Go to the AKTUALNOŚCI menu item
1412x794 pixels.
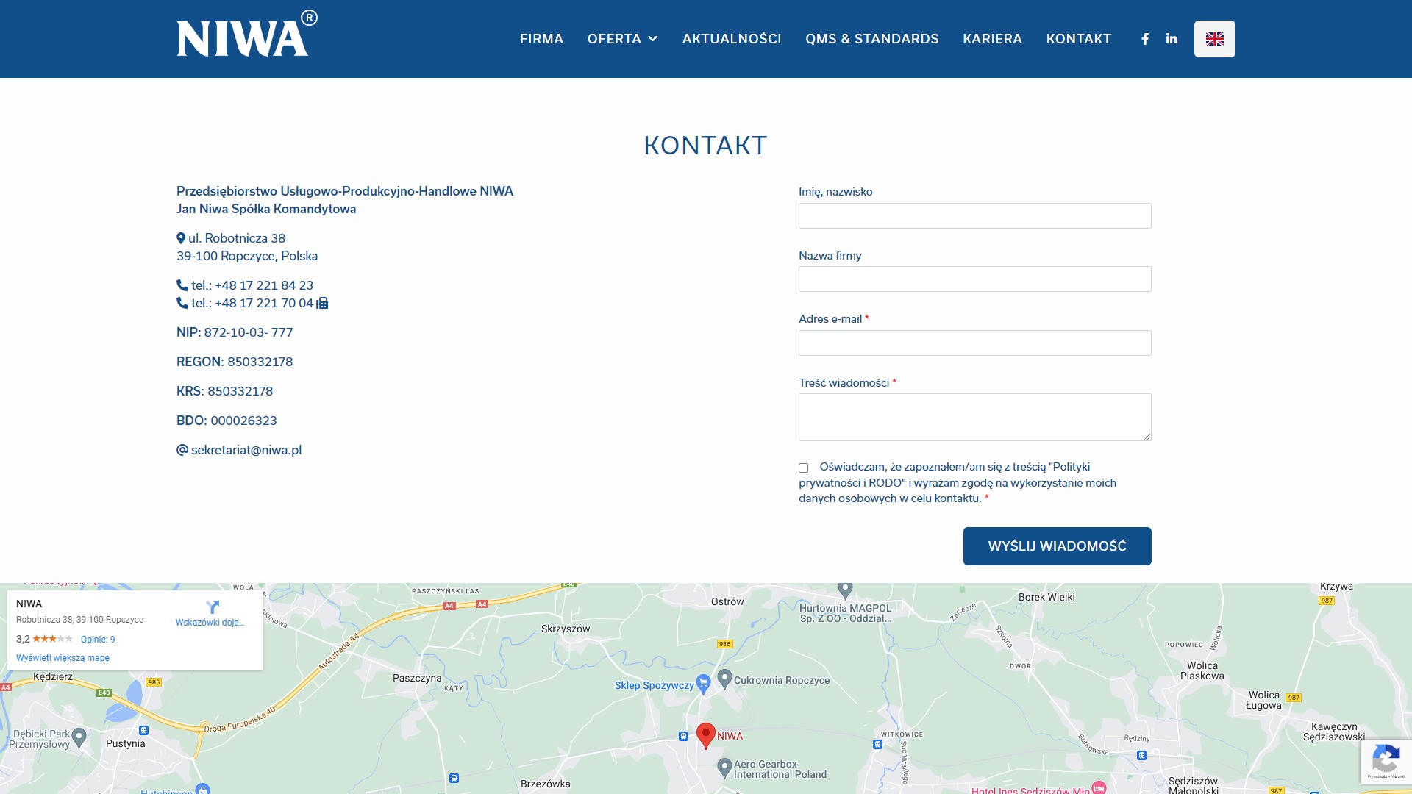coord(732,39)
